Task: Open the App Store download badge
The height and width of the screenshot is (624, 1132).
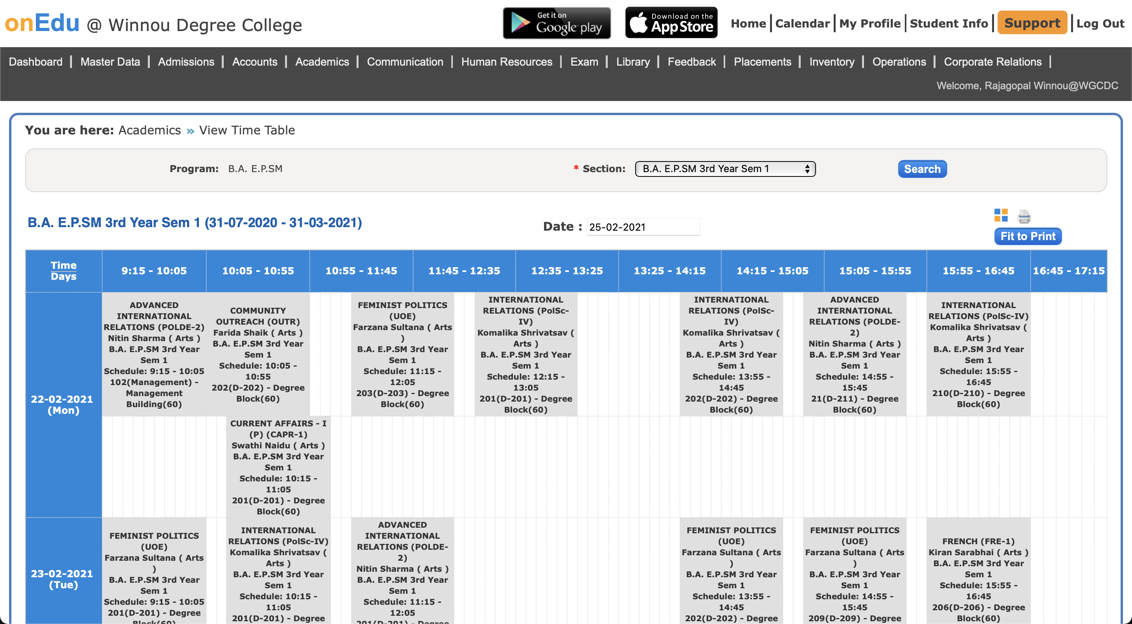Action: [671, 23]
